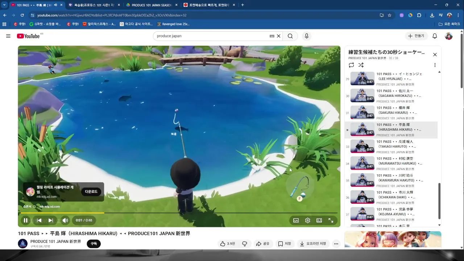This screenshot has height=261, width=464.
Task: Share the video with 공유 button
Action: click(x=263, y=244)
